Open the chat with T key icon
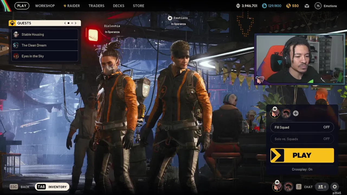The height and width of the screenshot is (195, 347). [x=298, y=187]
